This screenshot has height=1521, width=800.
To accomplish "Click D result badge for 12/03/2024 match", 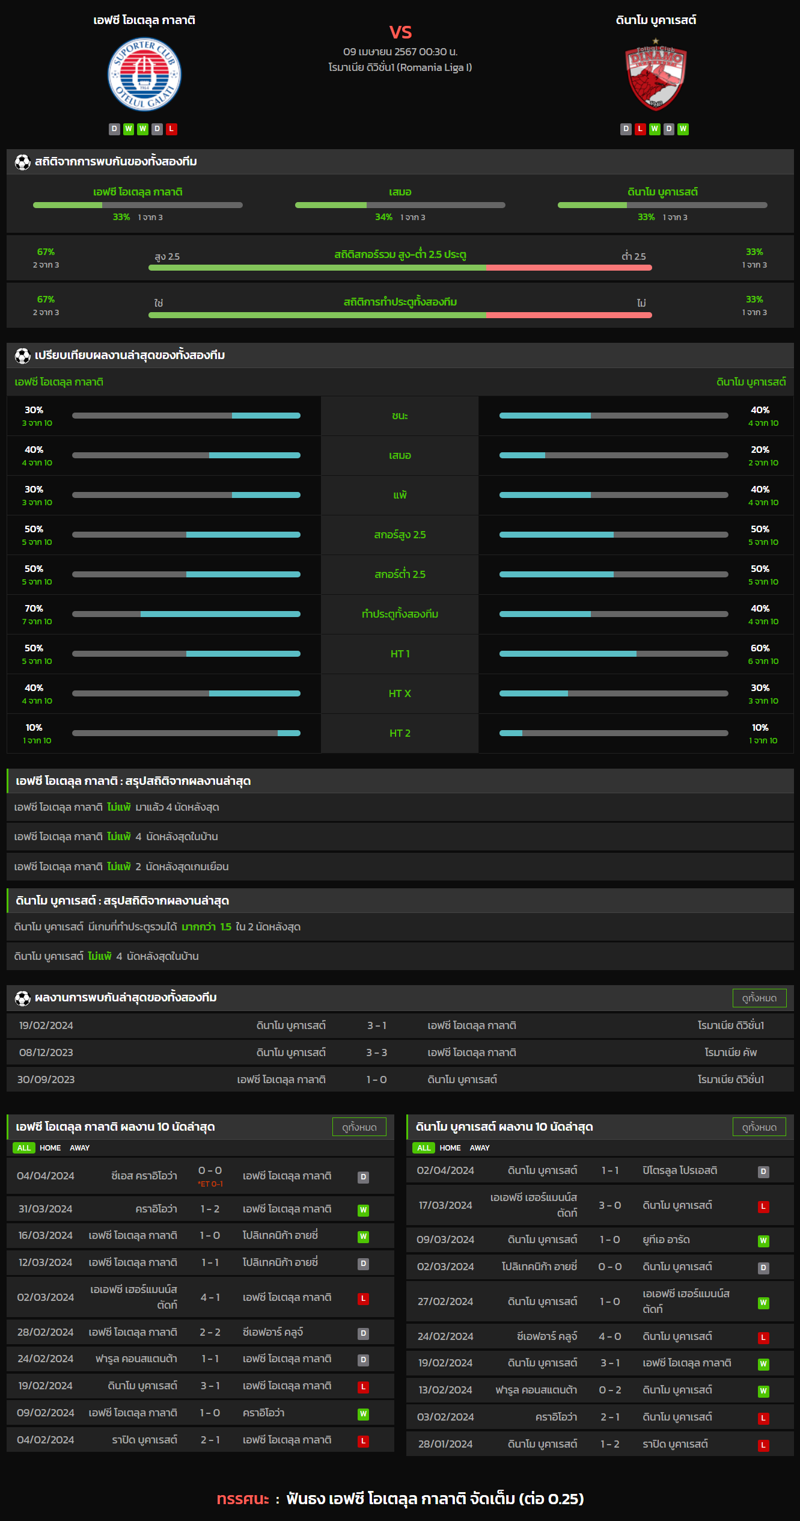I will click(x=363, y=1264).
